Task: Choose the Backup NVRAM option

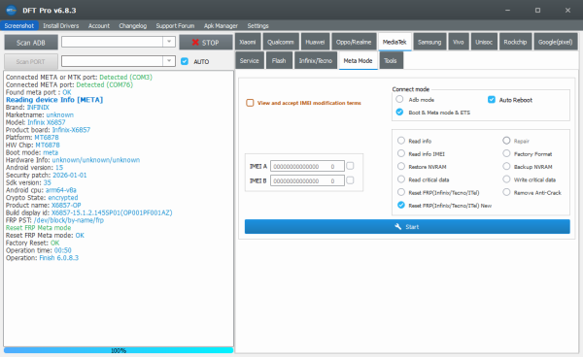Action: click(506, 167)
